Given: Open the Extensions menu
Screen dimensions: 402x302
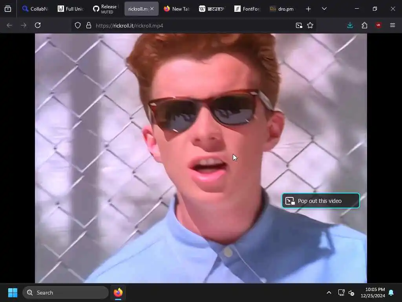Looking at the screenshot, I should [364, 26].
